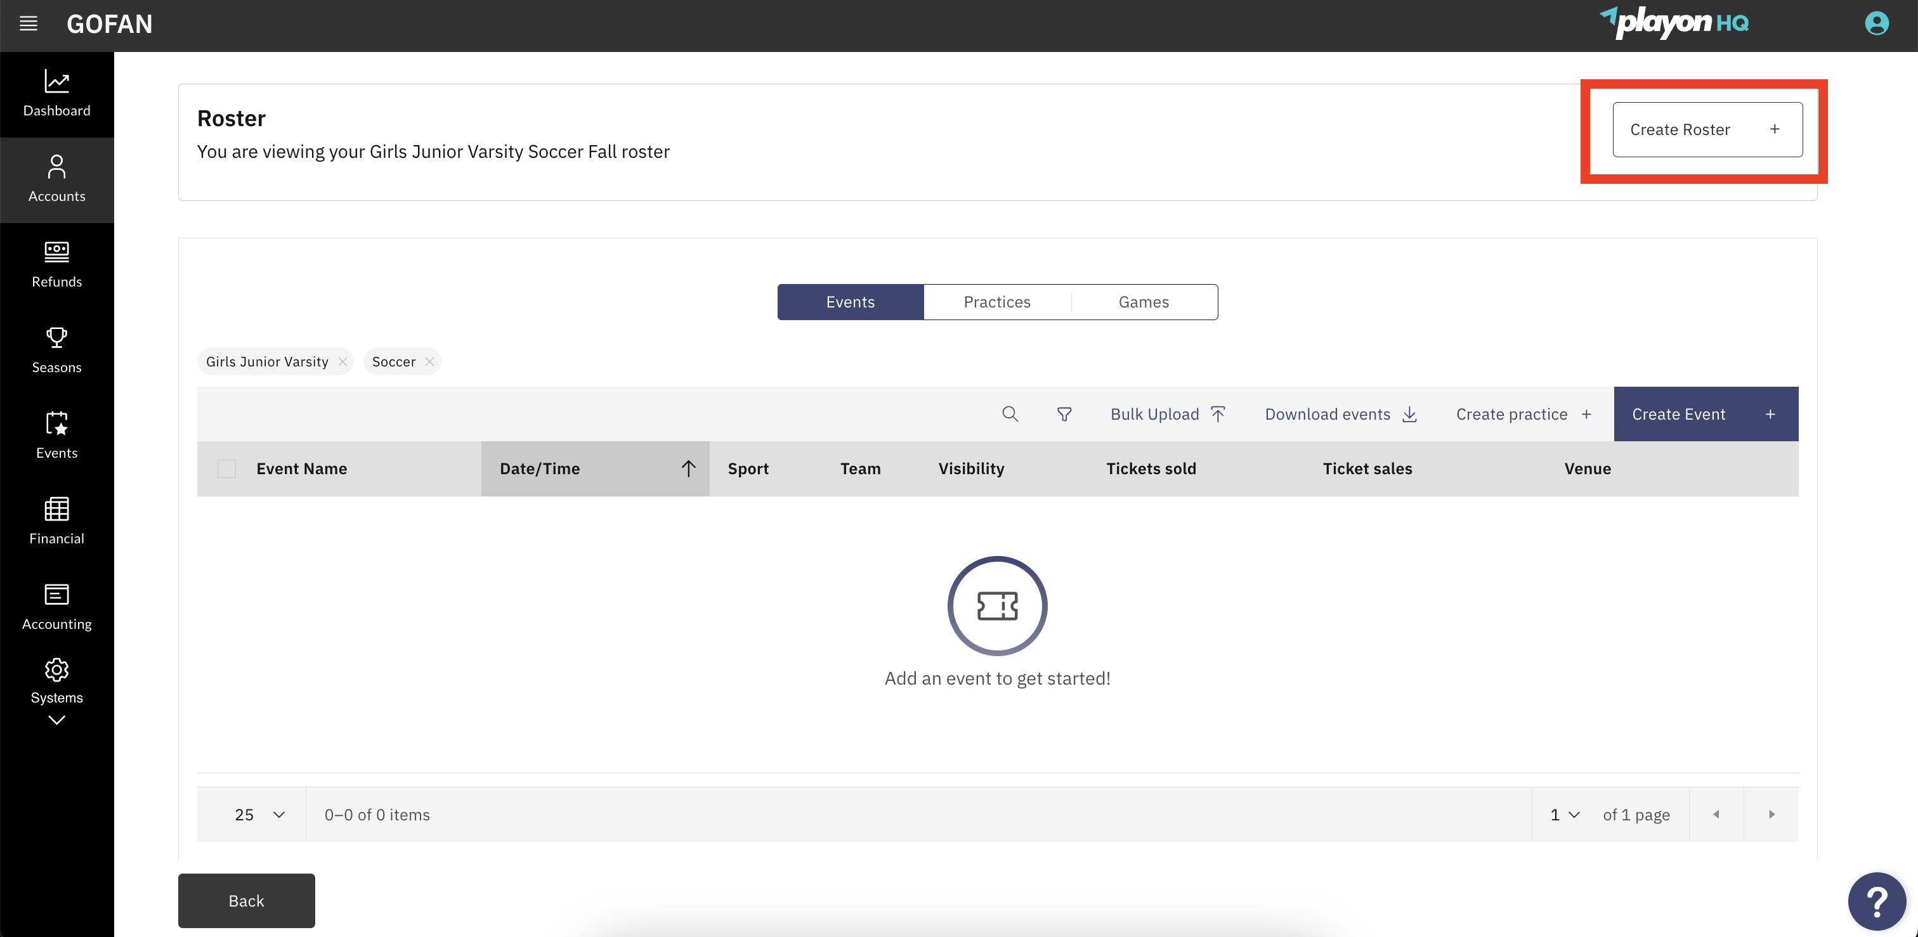Click the Create Roster button
Image resolution: width=1918 pixels, height=937 pixels.
(1707, 129)
